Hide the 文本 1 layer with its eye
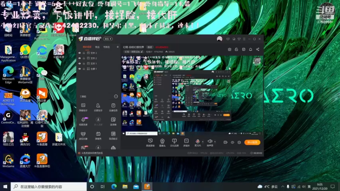Screen dimensions: 340x191 click(79, 63)
